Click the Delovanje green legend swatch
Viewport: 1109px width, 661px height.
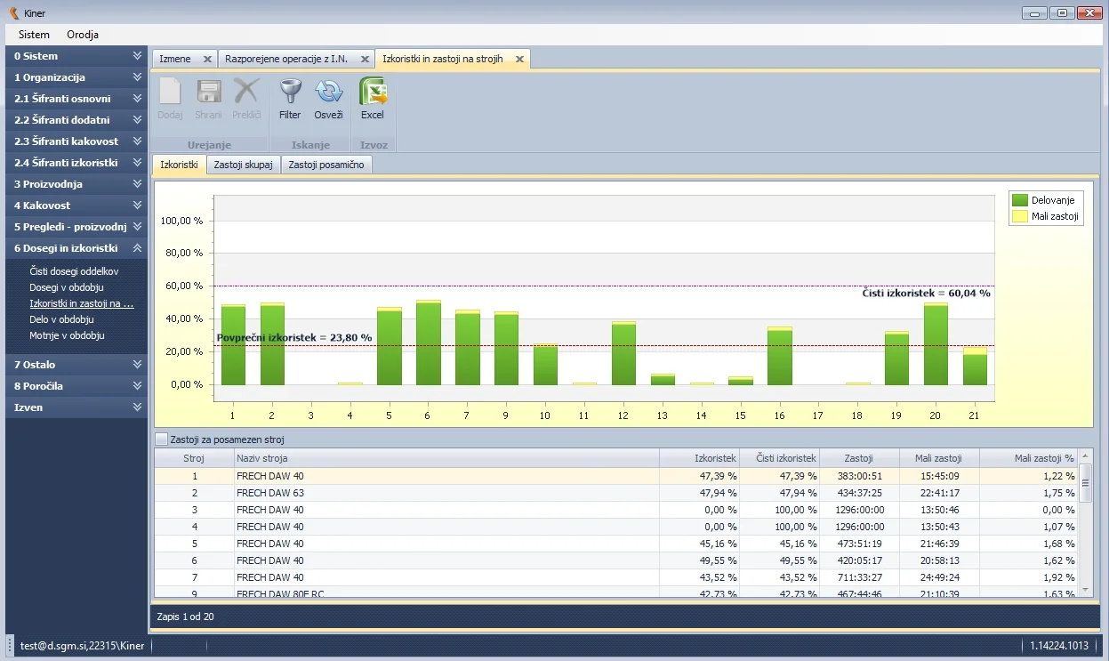[1020, 200]
